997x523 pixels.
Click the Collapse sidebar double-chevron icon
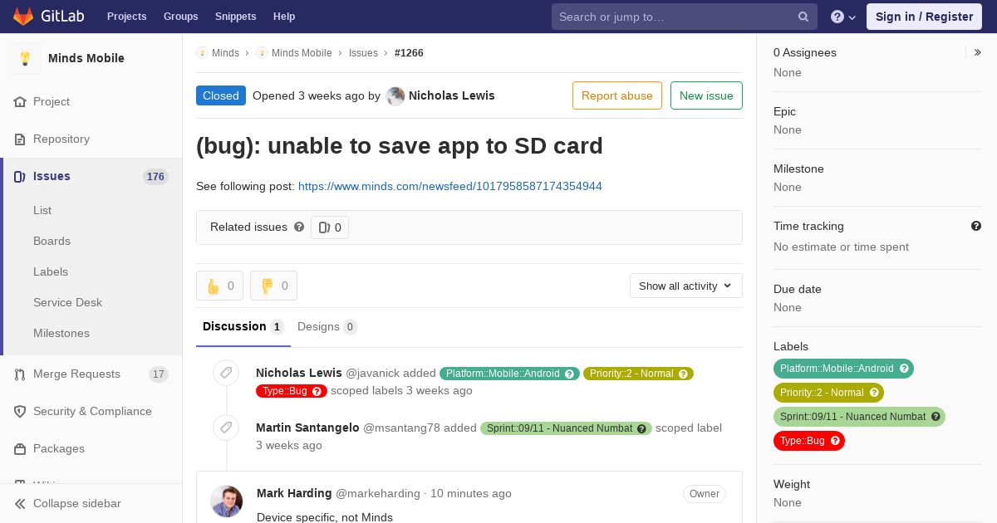[x=20, y=504]
